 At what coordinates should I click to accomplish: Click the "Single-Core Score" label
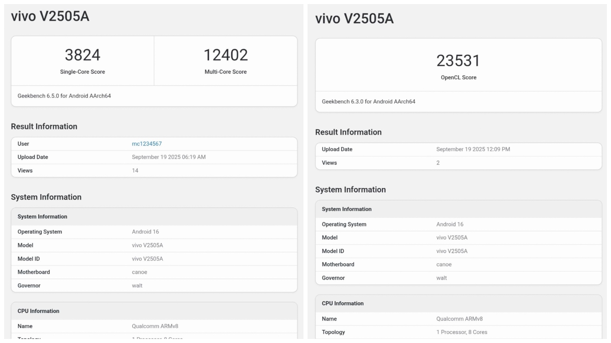82,72
